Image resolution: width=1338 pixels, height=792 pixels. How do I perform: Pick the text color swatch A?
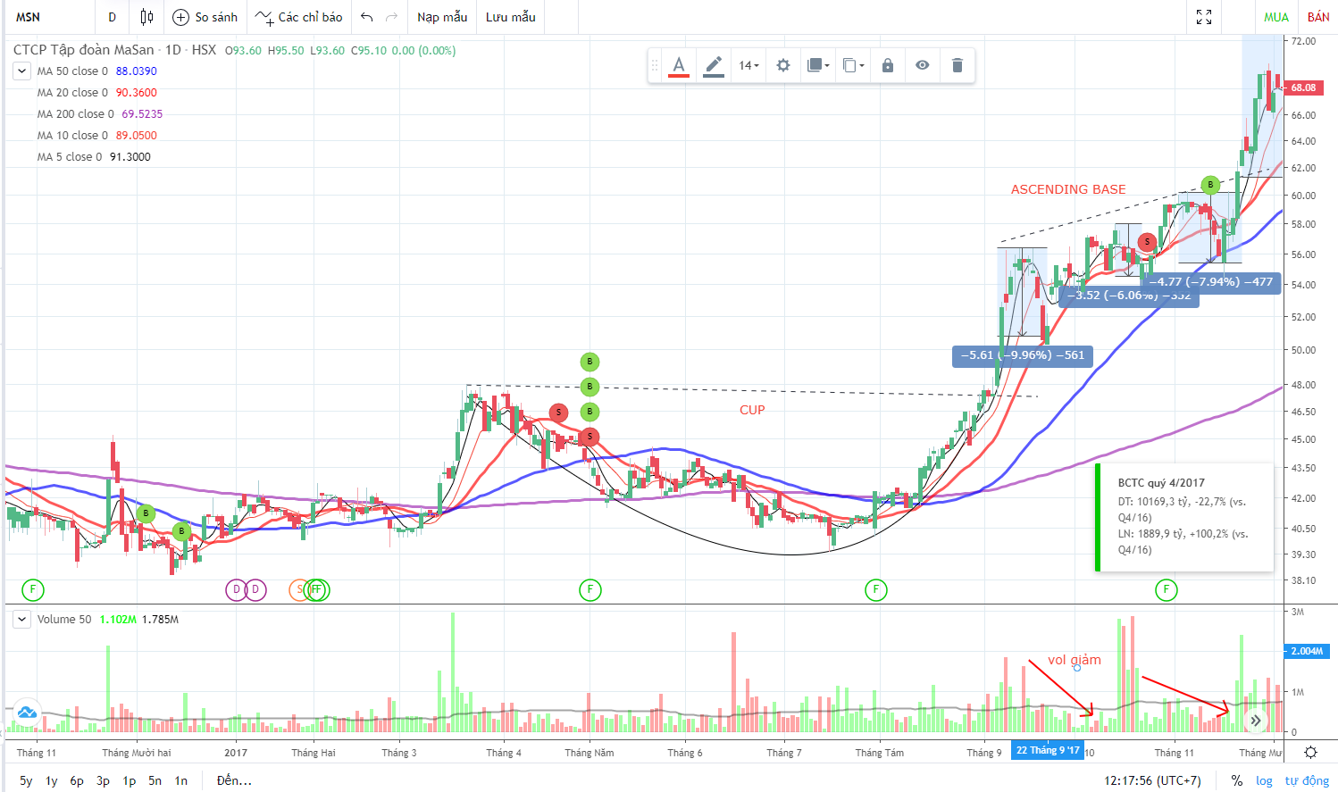point(679,65)
